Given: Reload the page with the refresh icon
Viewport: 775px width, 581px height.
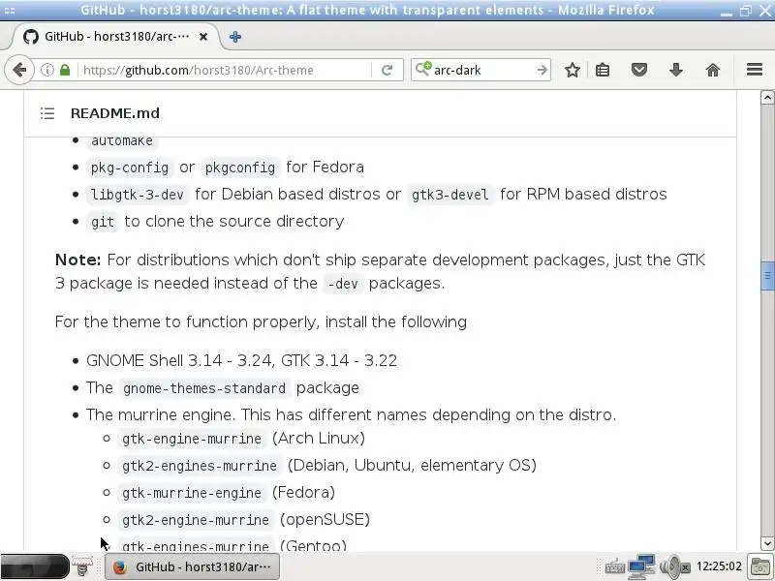Looking at the screenshot, I should tap(387, 70).
